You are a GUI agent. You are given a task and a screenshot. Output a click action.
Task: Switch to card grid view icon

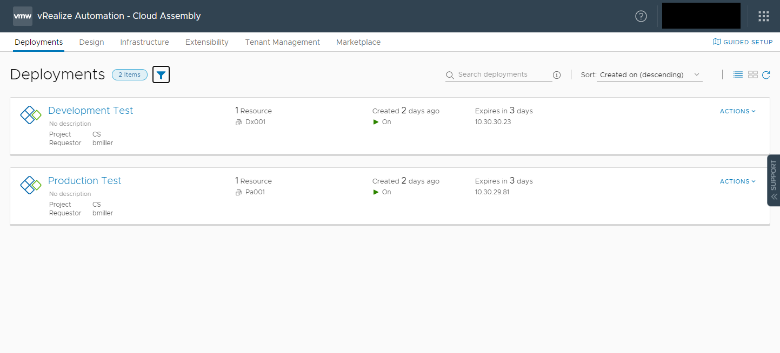pos(753,74)
